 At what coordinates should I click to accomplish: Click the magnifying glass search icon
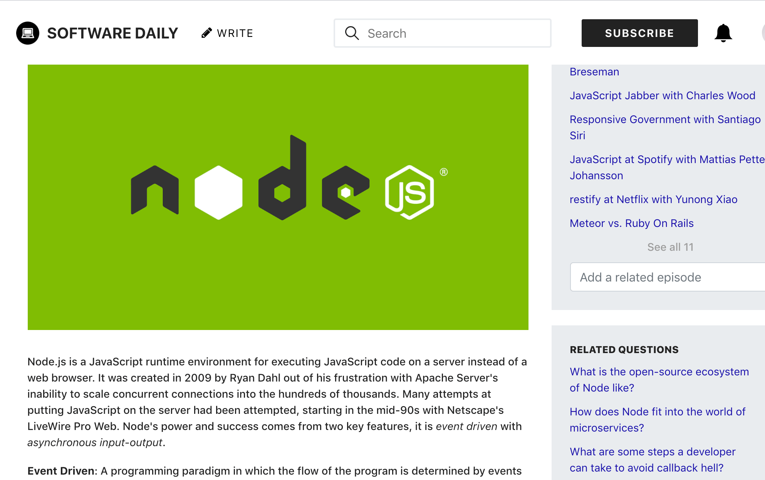coord(352,33)
